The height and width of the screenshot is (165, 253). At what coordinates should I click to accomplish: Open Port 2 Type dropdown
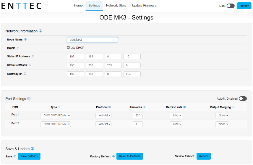coord(56,124)
